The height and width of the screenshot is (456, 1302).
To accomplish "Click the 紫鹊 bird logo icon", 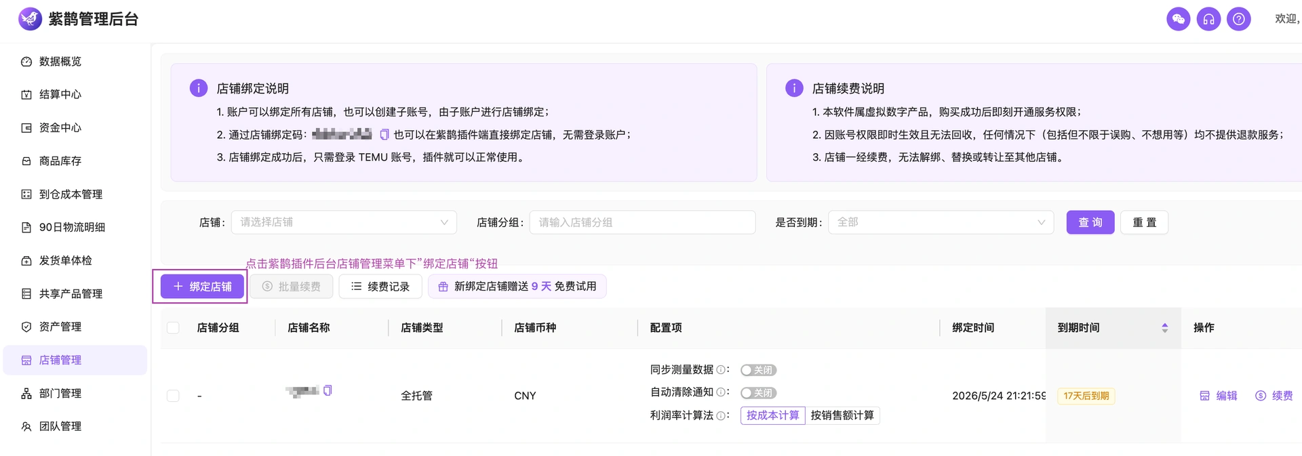I will [30, 19].
